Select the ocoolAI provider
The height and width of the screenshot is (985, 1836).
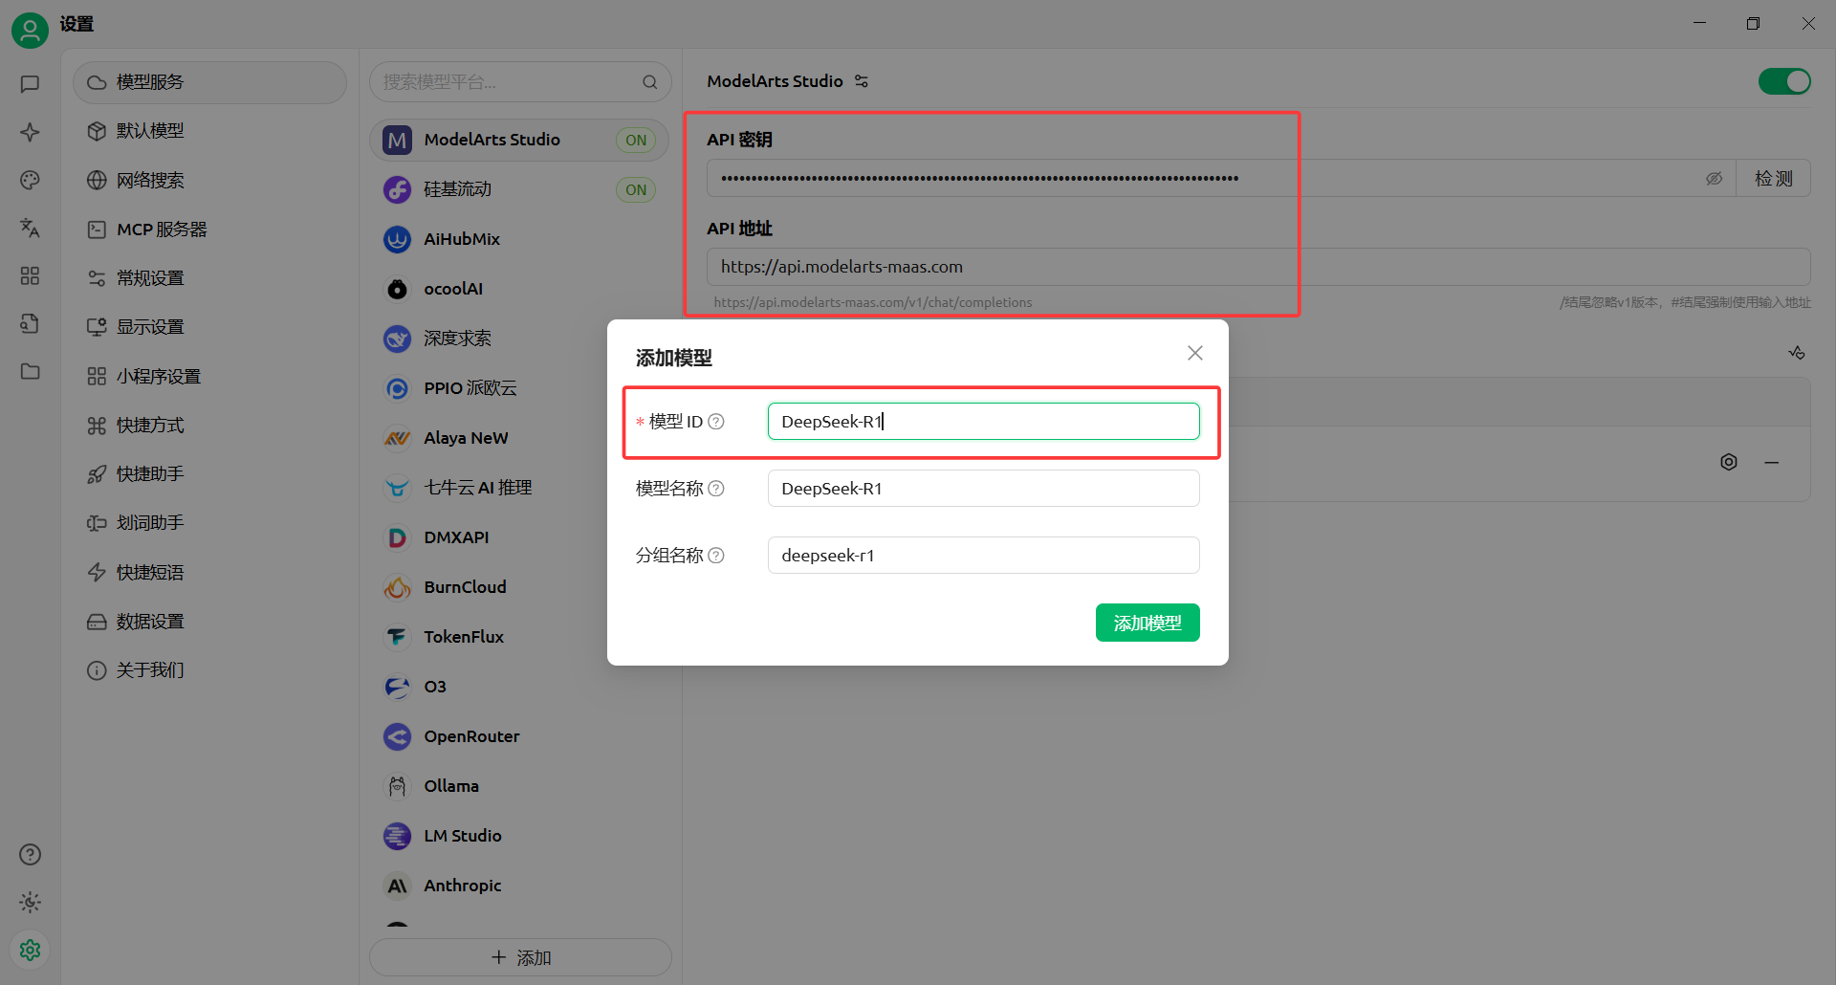click(519, 289)
